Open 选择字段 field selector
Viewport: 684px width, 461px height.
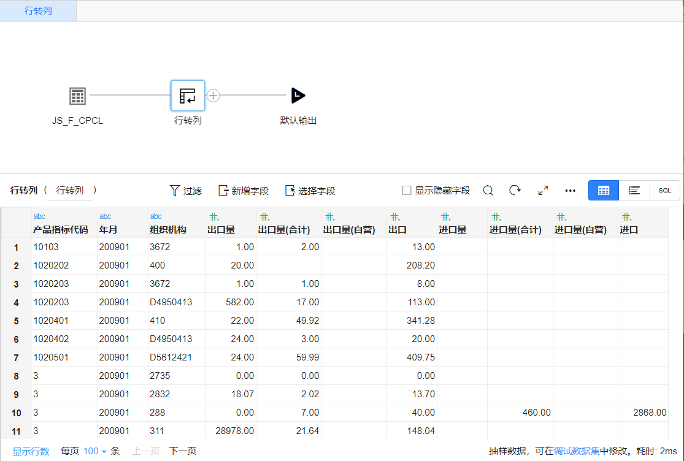310,191
